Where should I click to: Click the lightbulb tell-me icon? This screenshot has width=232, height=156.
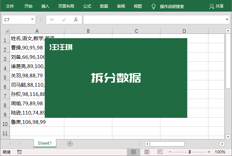(x=153, y=7)
